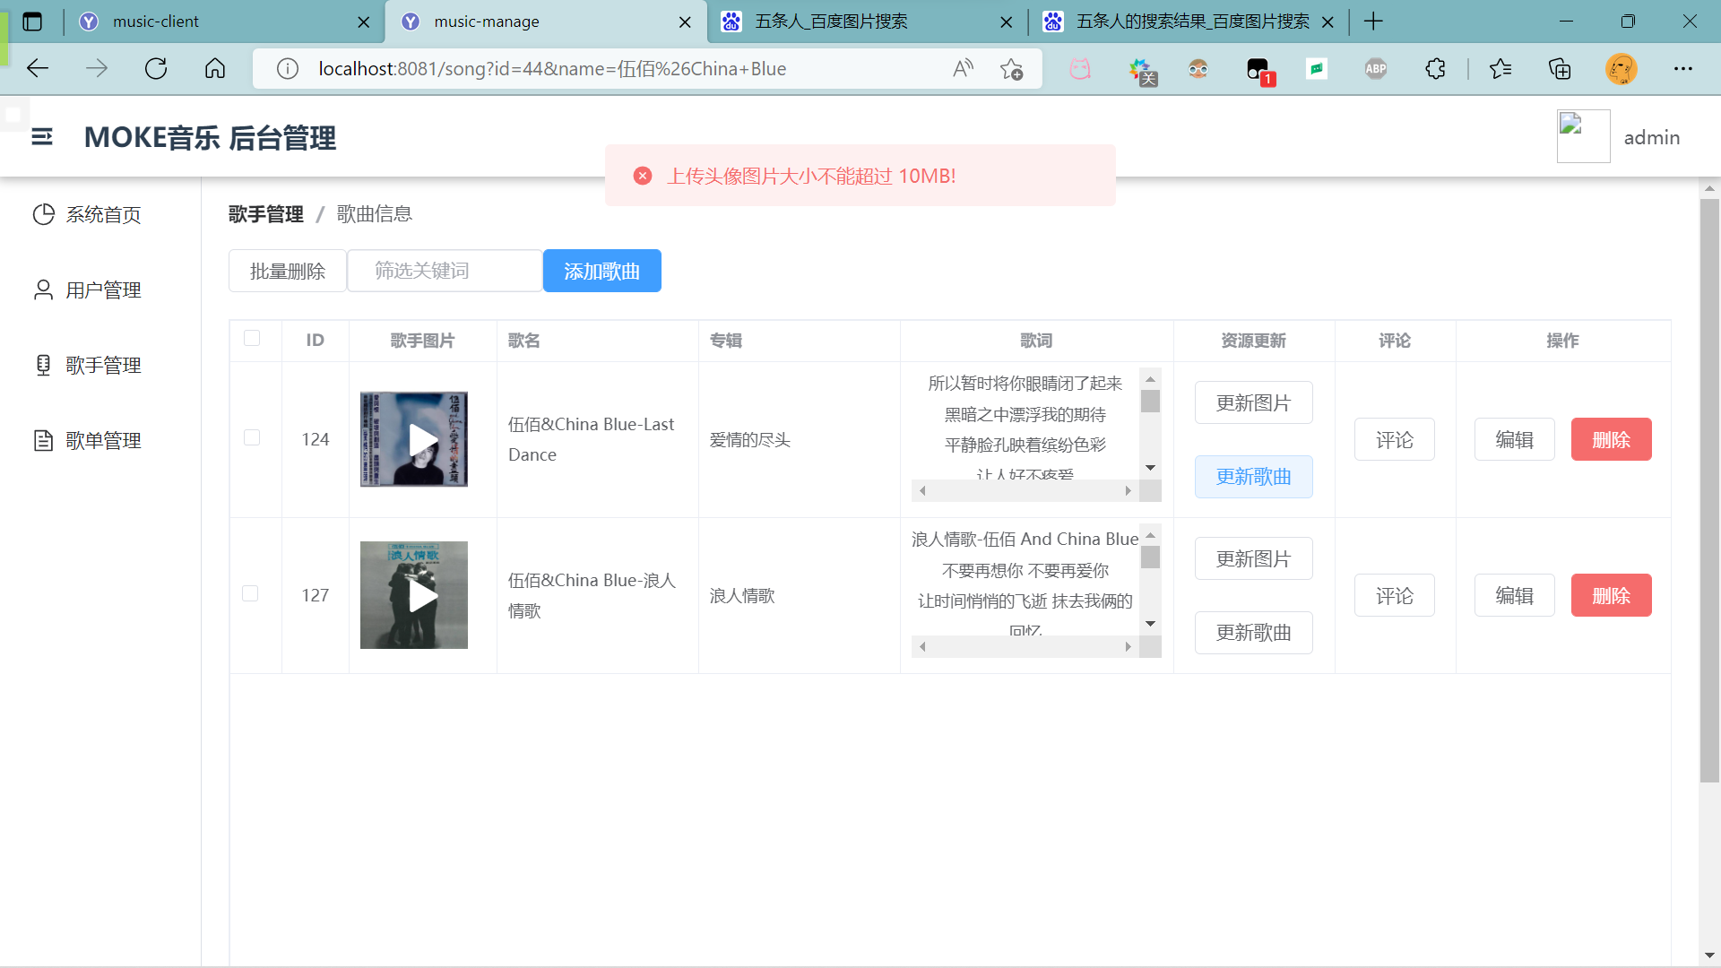
Task: Switch to the music-client tab
Action: point(215,21)
